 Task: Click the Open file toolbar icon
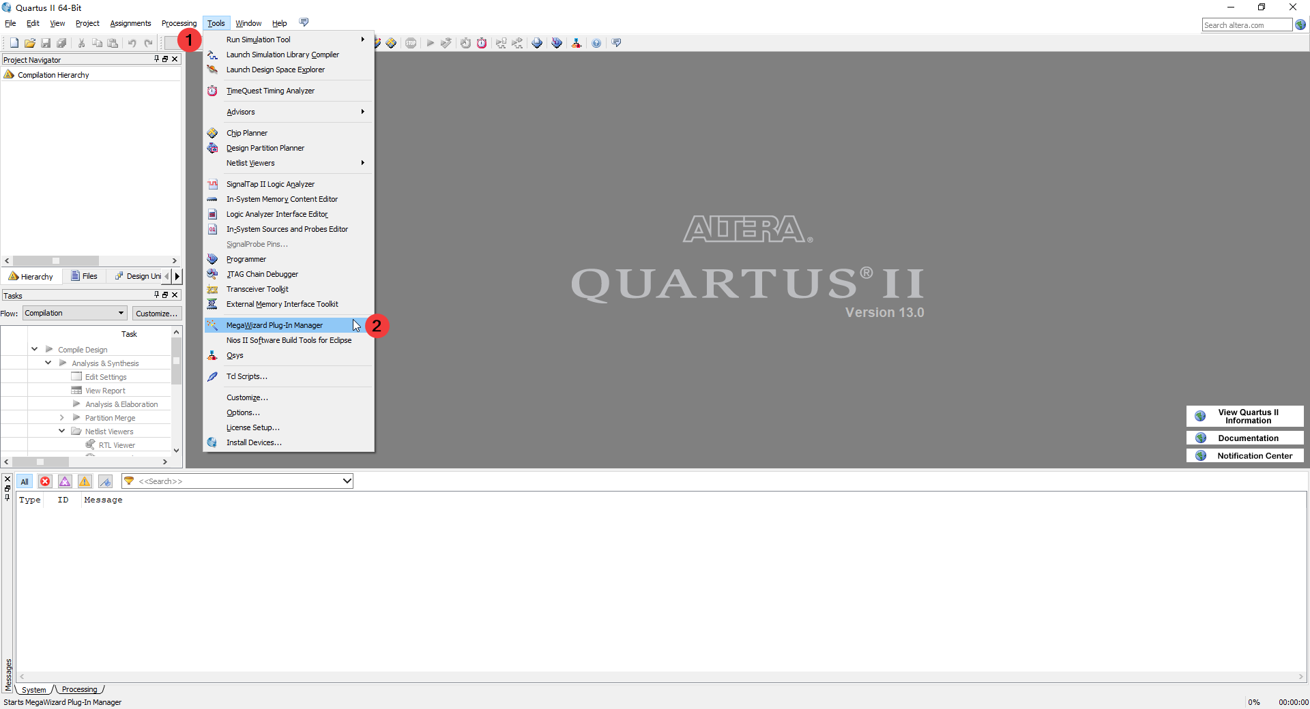(x=29, y=43)
